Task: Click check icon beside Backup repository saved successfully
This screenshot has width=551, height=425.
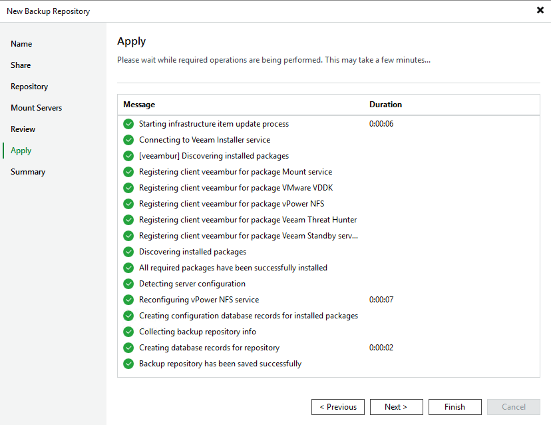Action: click(x=128, y=364)
